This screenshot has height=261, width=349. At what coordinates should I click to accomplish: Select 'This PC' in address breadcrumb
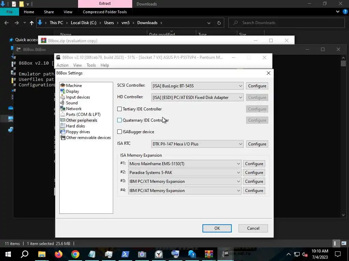tap(56, 23)
